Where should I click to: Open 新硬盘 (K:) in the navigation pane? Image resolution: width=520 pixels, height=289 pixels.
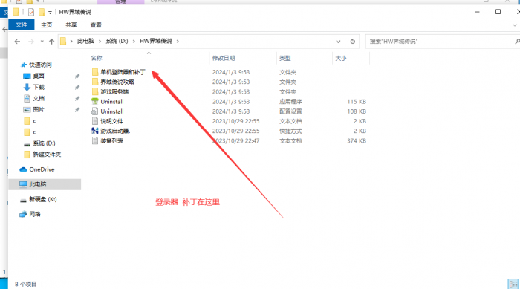point(43,199)
